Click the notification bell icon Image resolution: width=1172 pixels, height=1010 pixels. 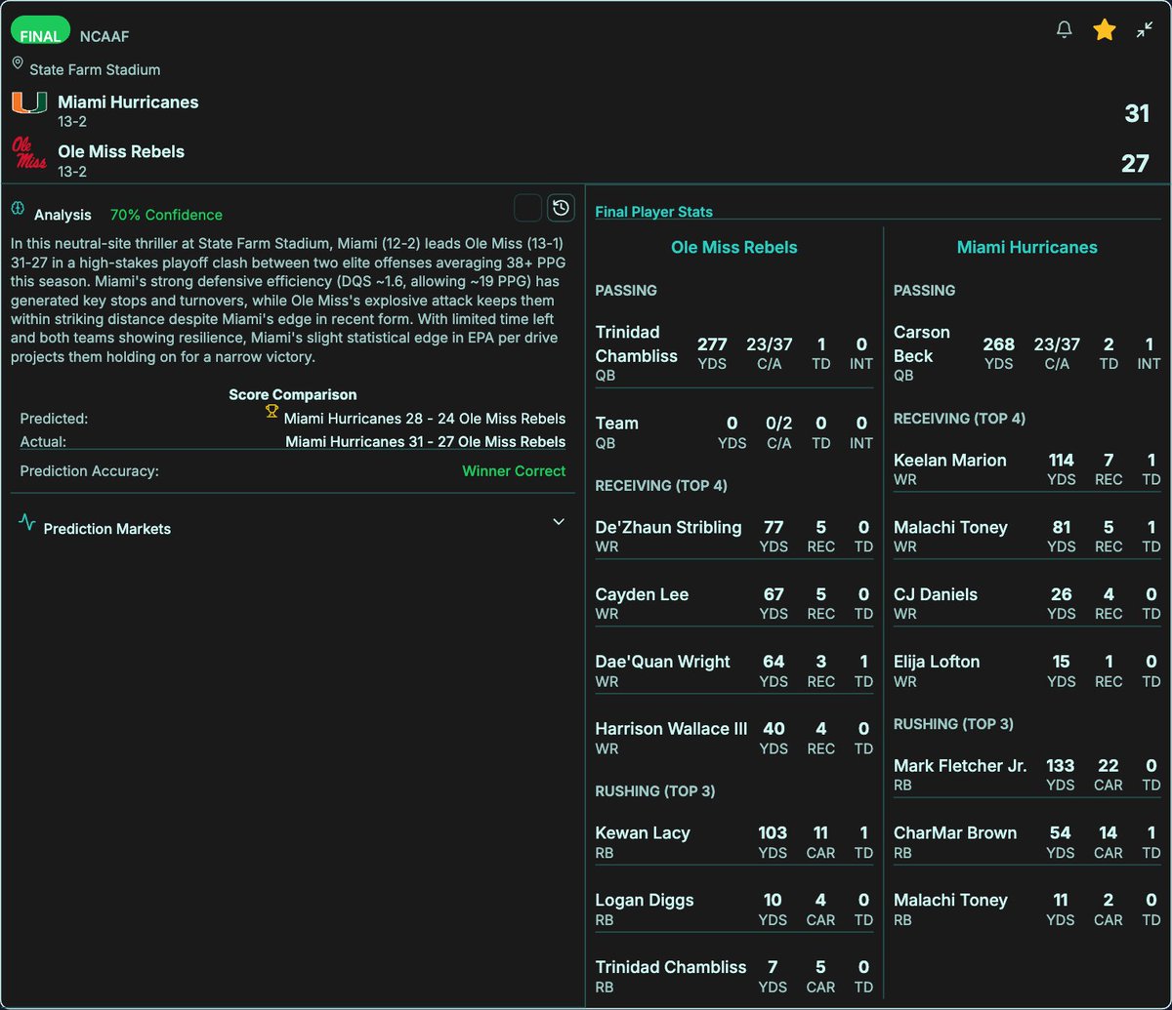pos(1065,30)
